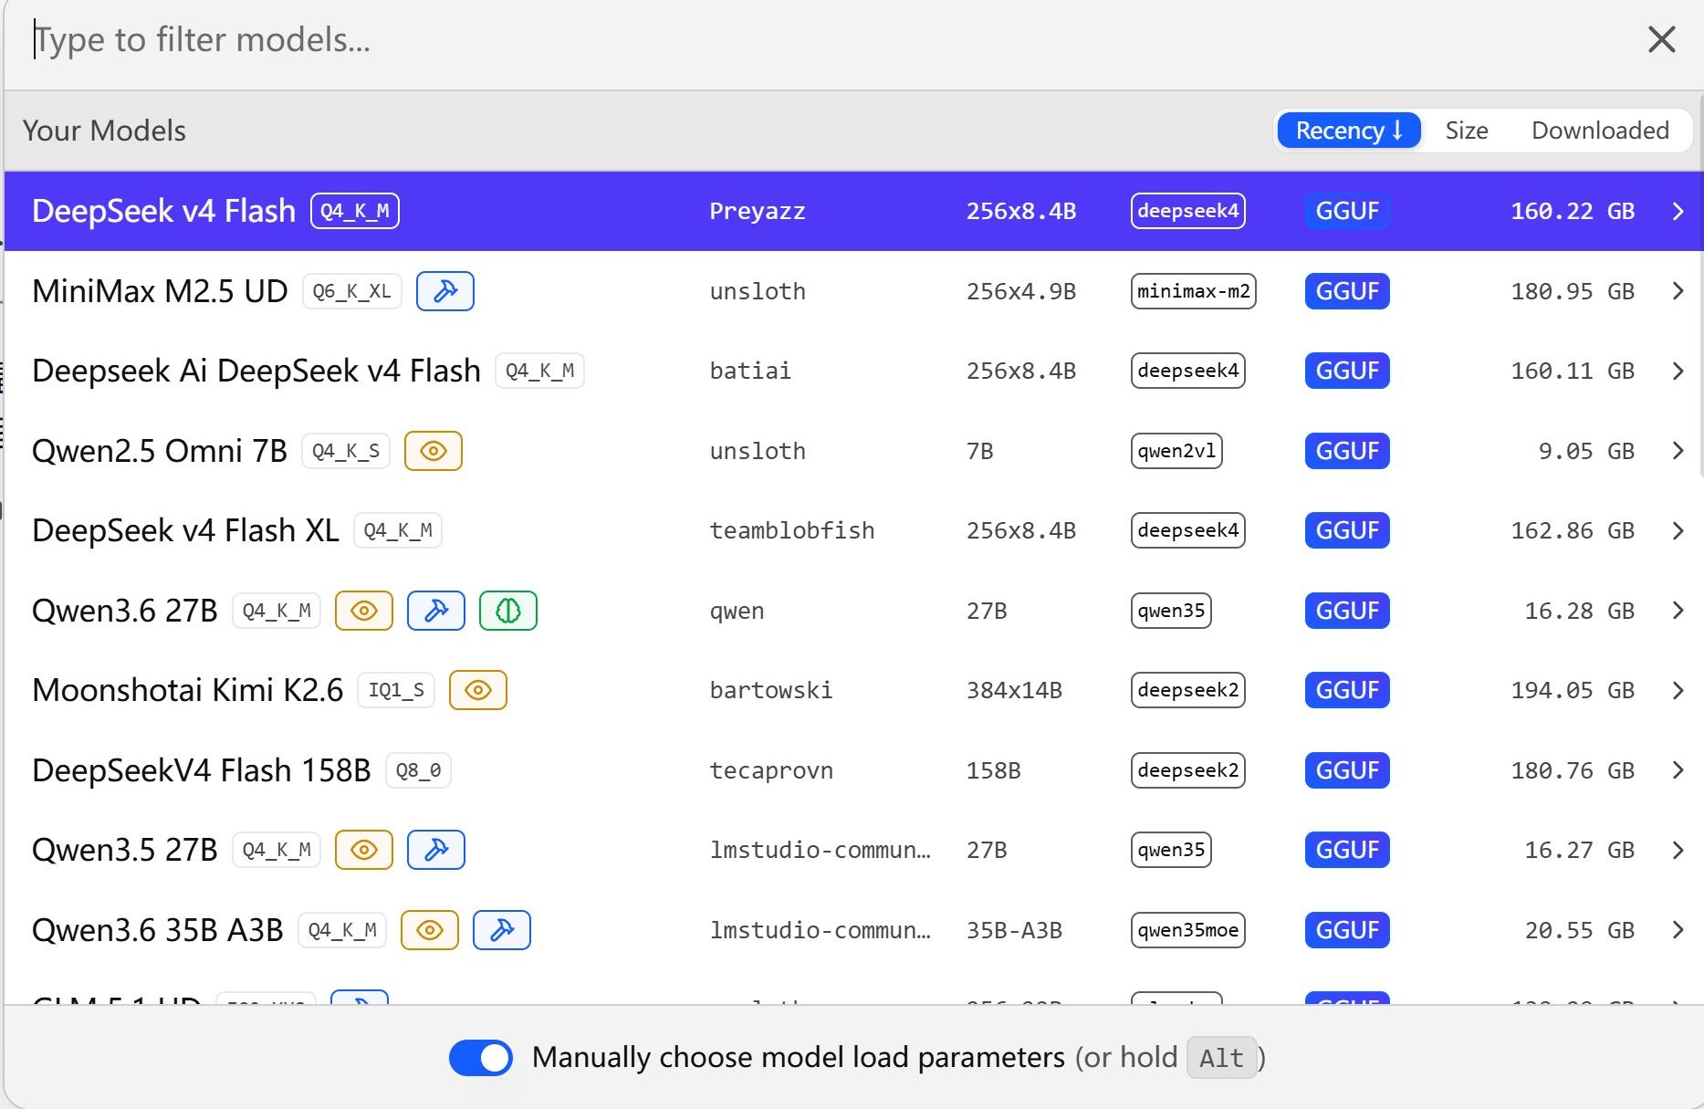Screen dimensions: 1704x1109
Task: Click the Q6_K_XL quantization badge
Action: pos(352,291)
